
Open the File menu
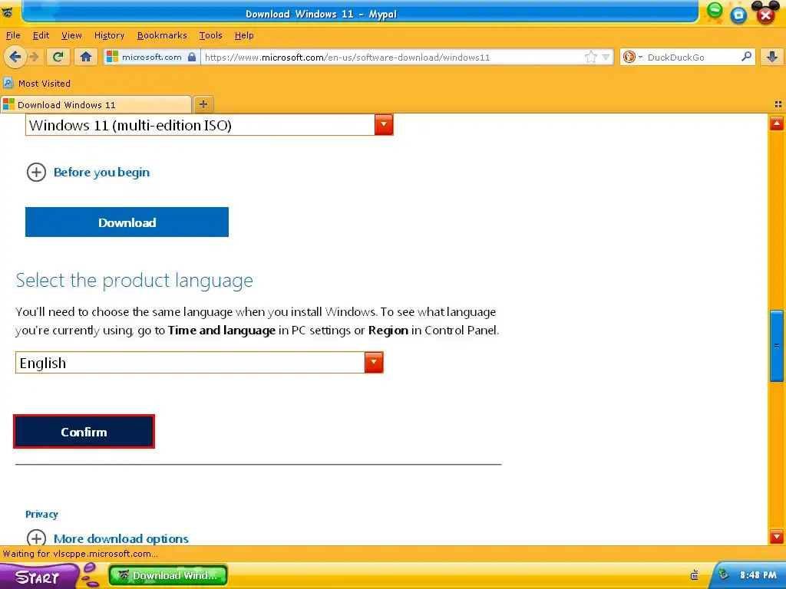(x=13, y=35)
